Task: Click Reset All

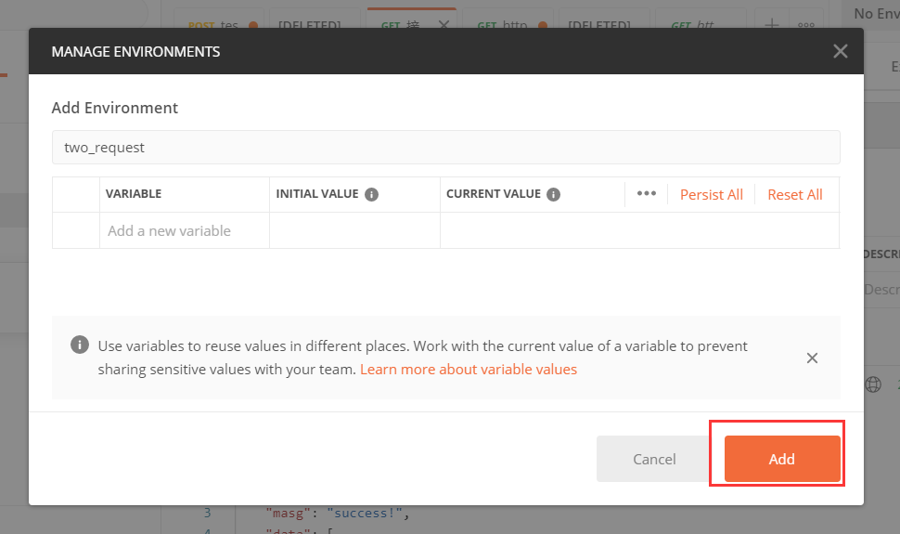Action: [794, 194]
